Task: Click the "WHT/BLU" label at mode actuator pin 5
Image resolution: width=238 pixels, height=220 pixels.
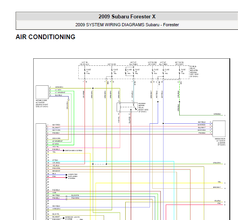Action: [x=202, y=122]
